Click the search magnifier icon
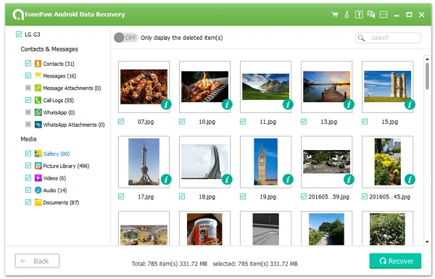 point(361,38)
